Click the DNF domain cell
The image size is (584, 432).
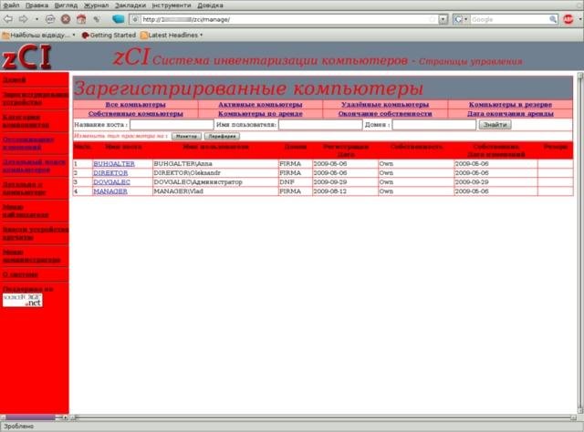click(296, 182)
